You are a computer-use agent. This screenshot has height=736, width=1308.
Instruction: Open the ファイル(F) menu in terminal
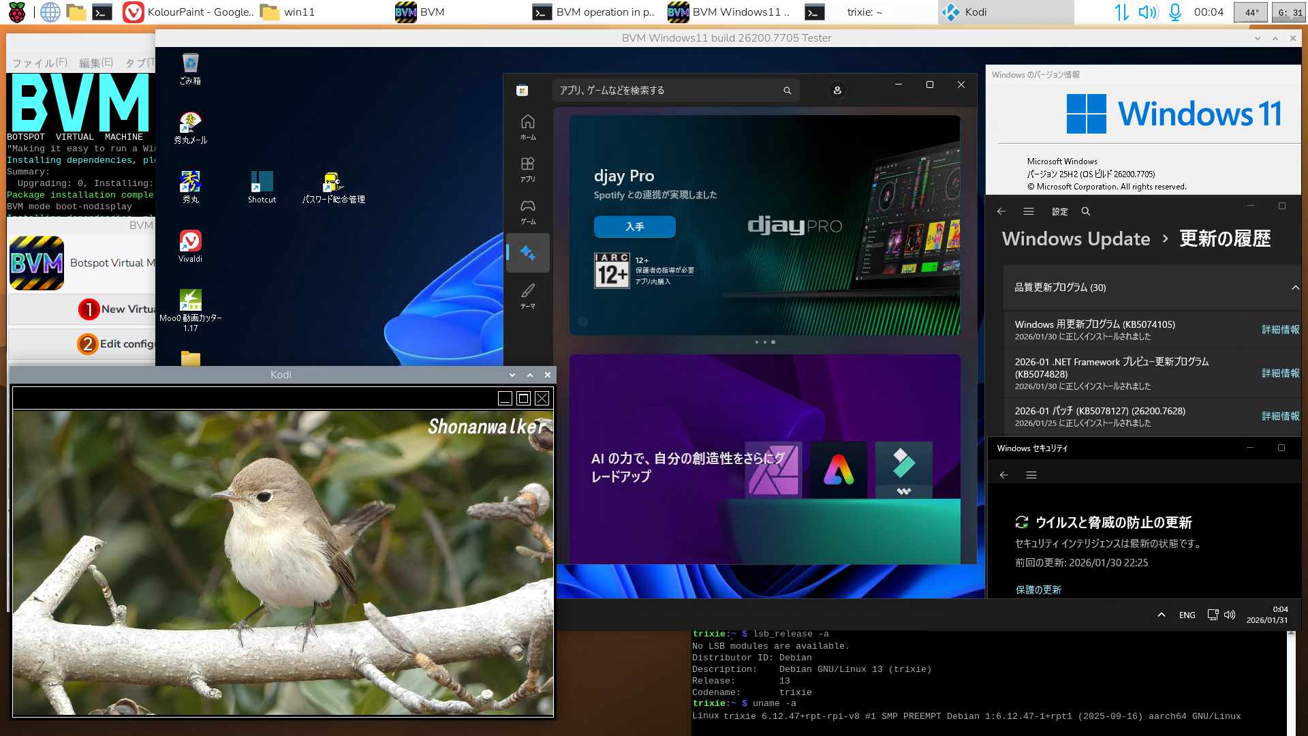point(40,63)
